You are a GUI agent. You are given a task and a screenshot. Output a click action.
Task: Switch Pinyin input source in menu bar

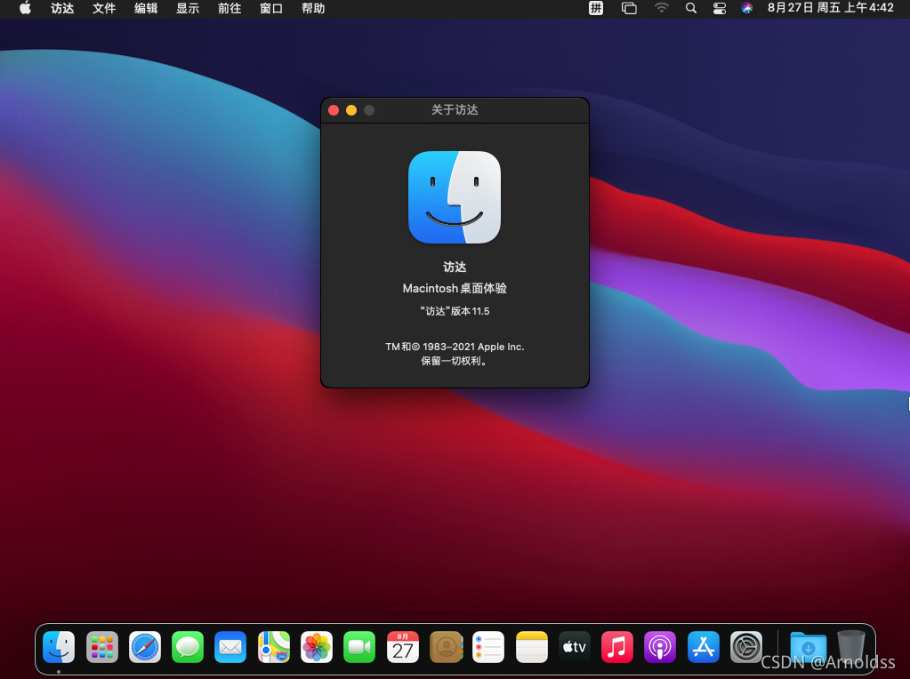tap(596, 8)
